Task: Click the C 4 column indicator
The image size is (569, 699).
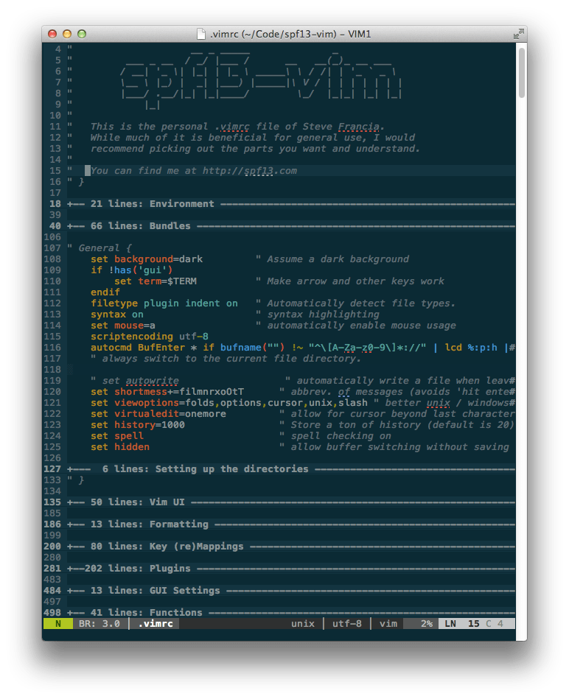Action: tap(495, 624)
